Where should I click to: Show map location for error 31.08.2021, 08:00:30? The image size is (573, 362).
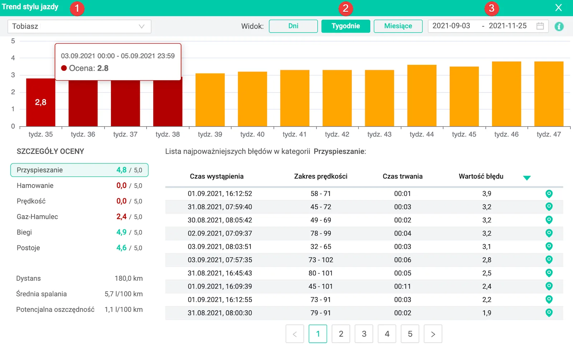(x=549, y=313)
